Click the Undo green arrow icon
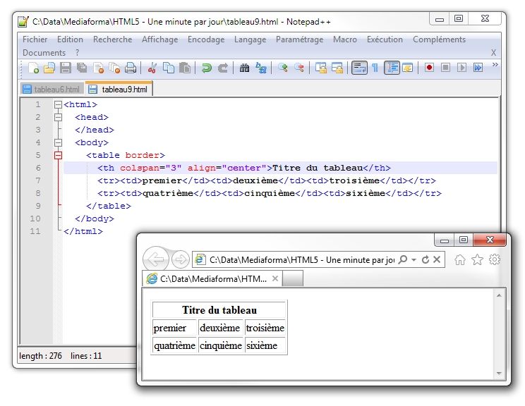This screenshot has height=406, width=525. click(x=206, y=68)
